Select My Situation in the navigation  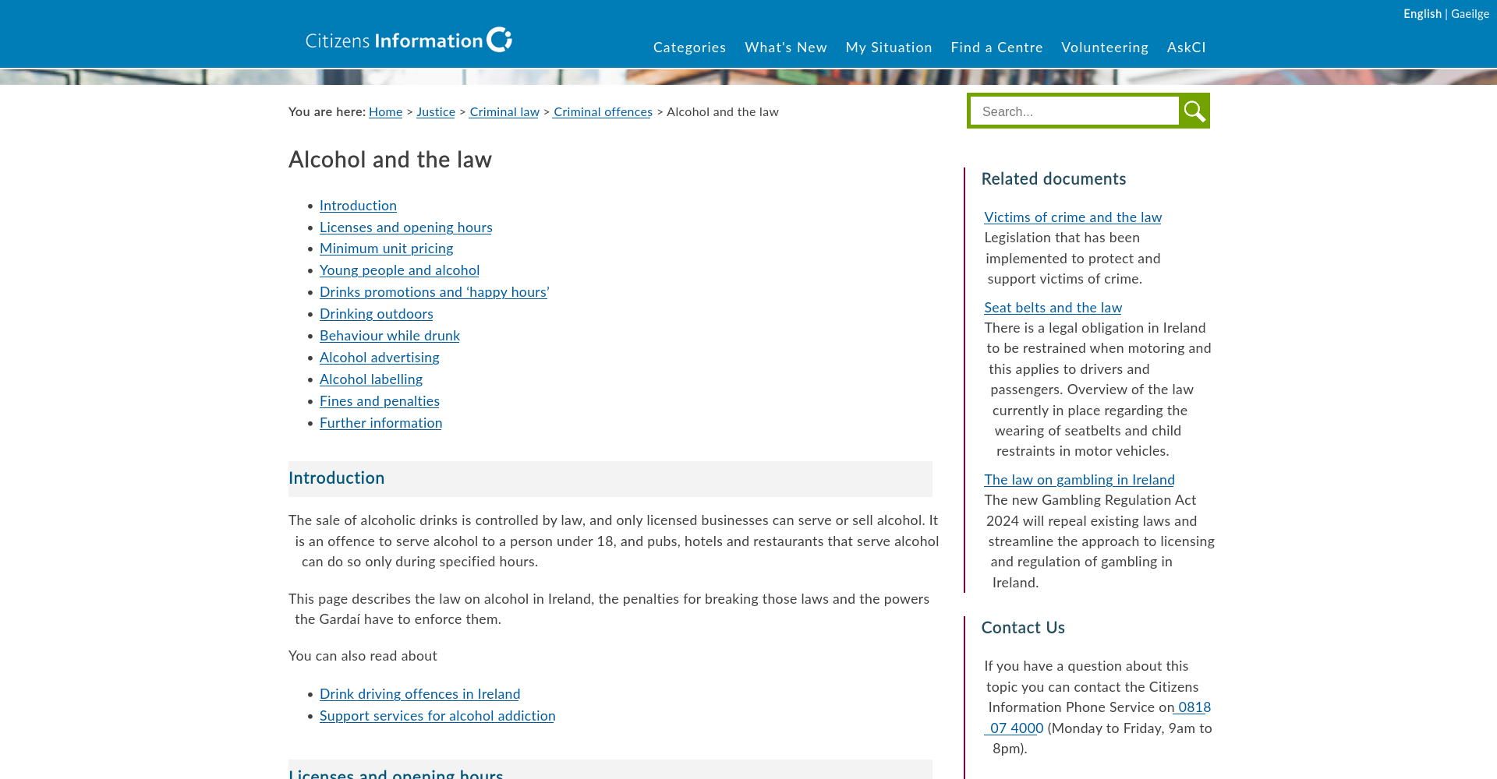889,48
